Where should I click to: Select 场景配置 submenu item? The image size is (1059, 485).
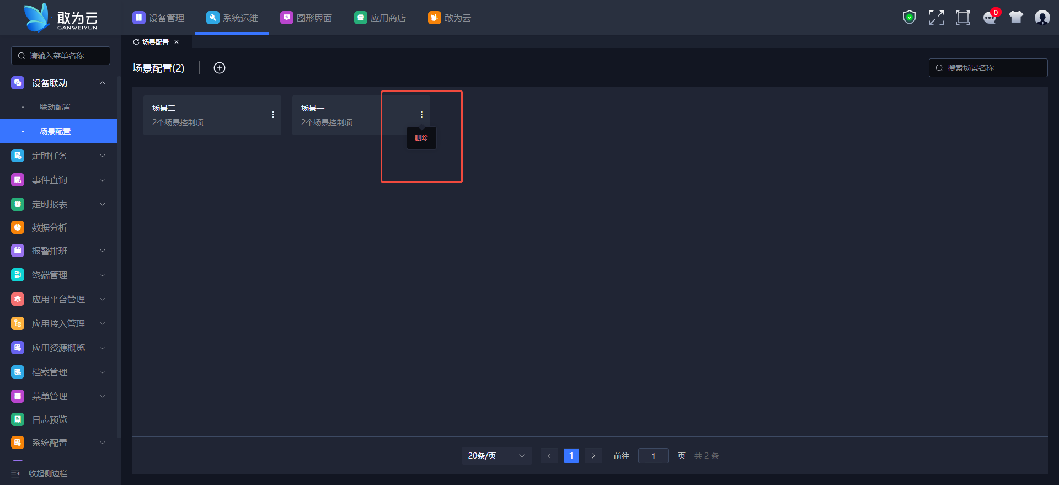pyautogui.click(x=58, y=131)
